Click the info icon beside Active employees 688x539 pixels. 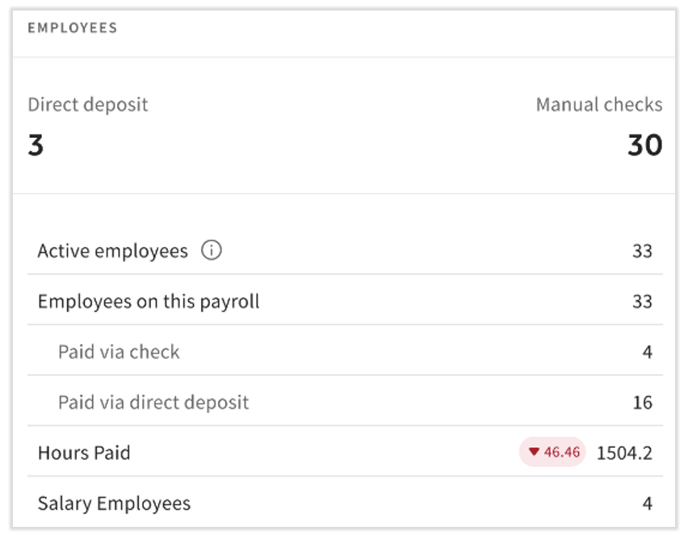click(211, 251)
